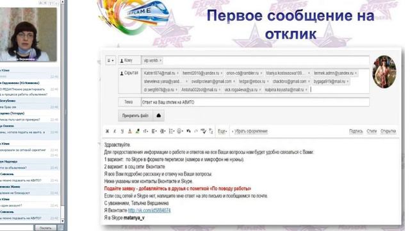
Task: Apply bold (Ж) formatting in the email toolbar
Action: pyautogui.click(x=107, y=131)
